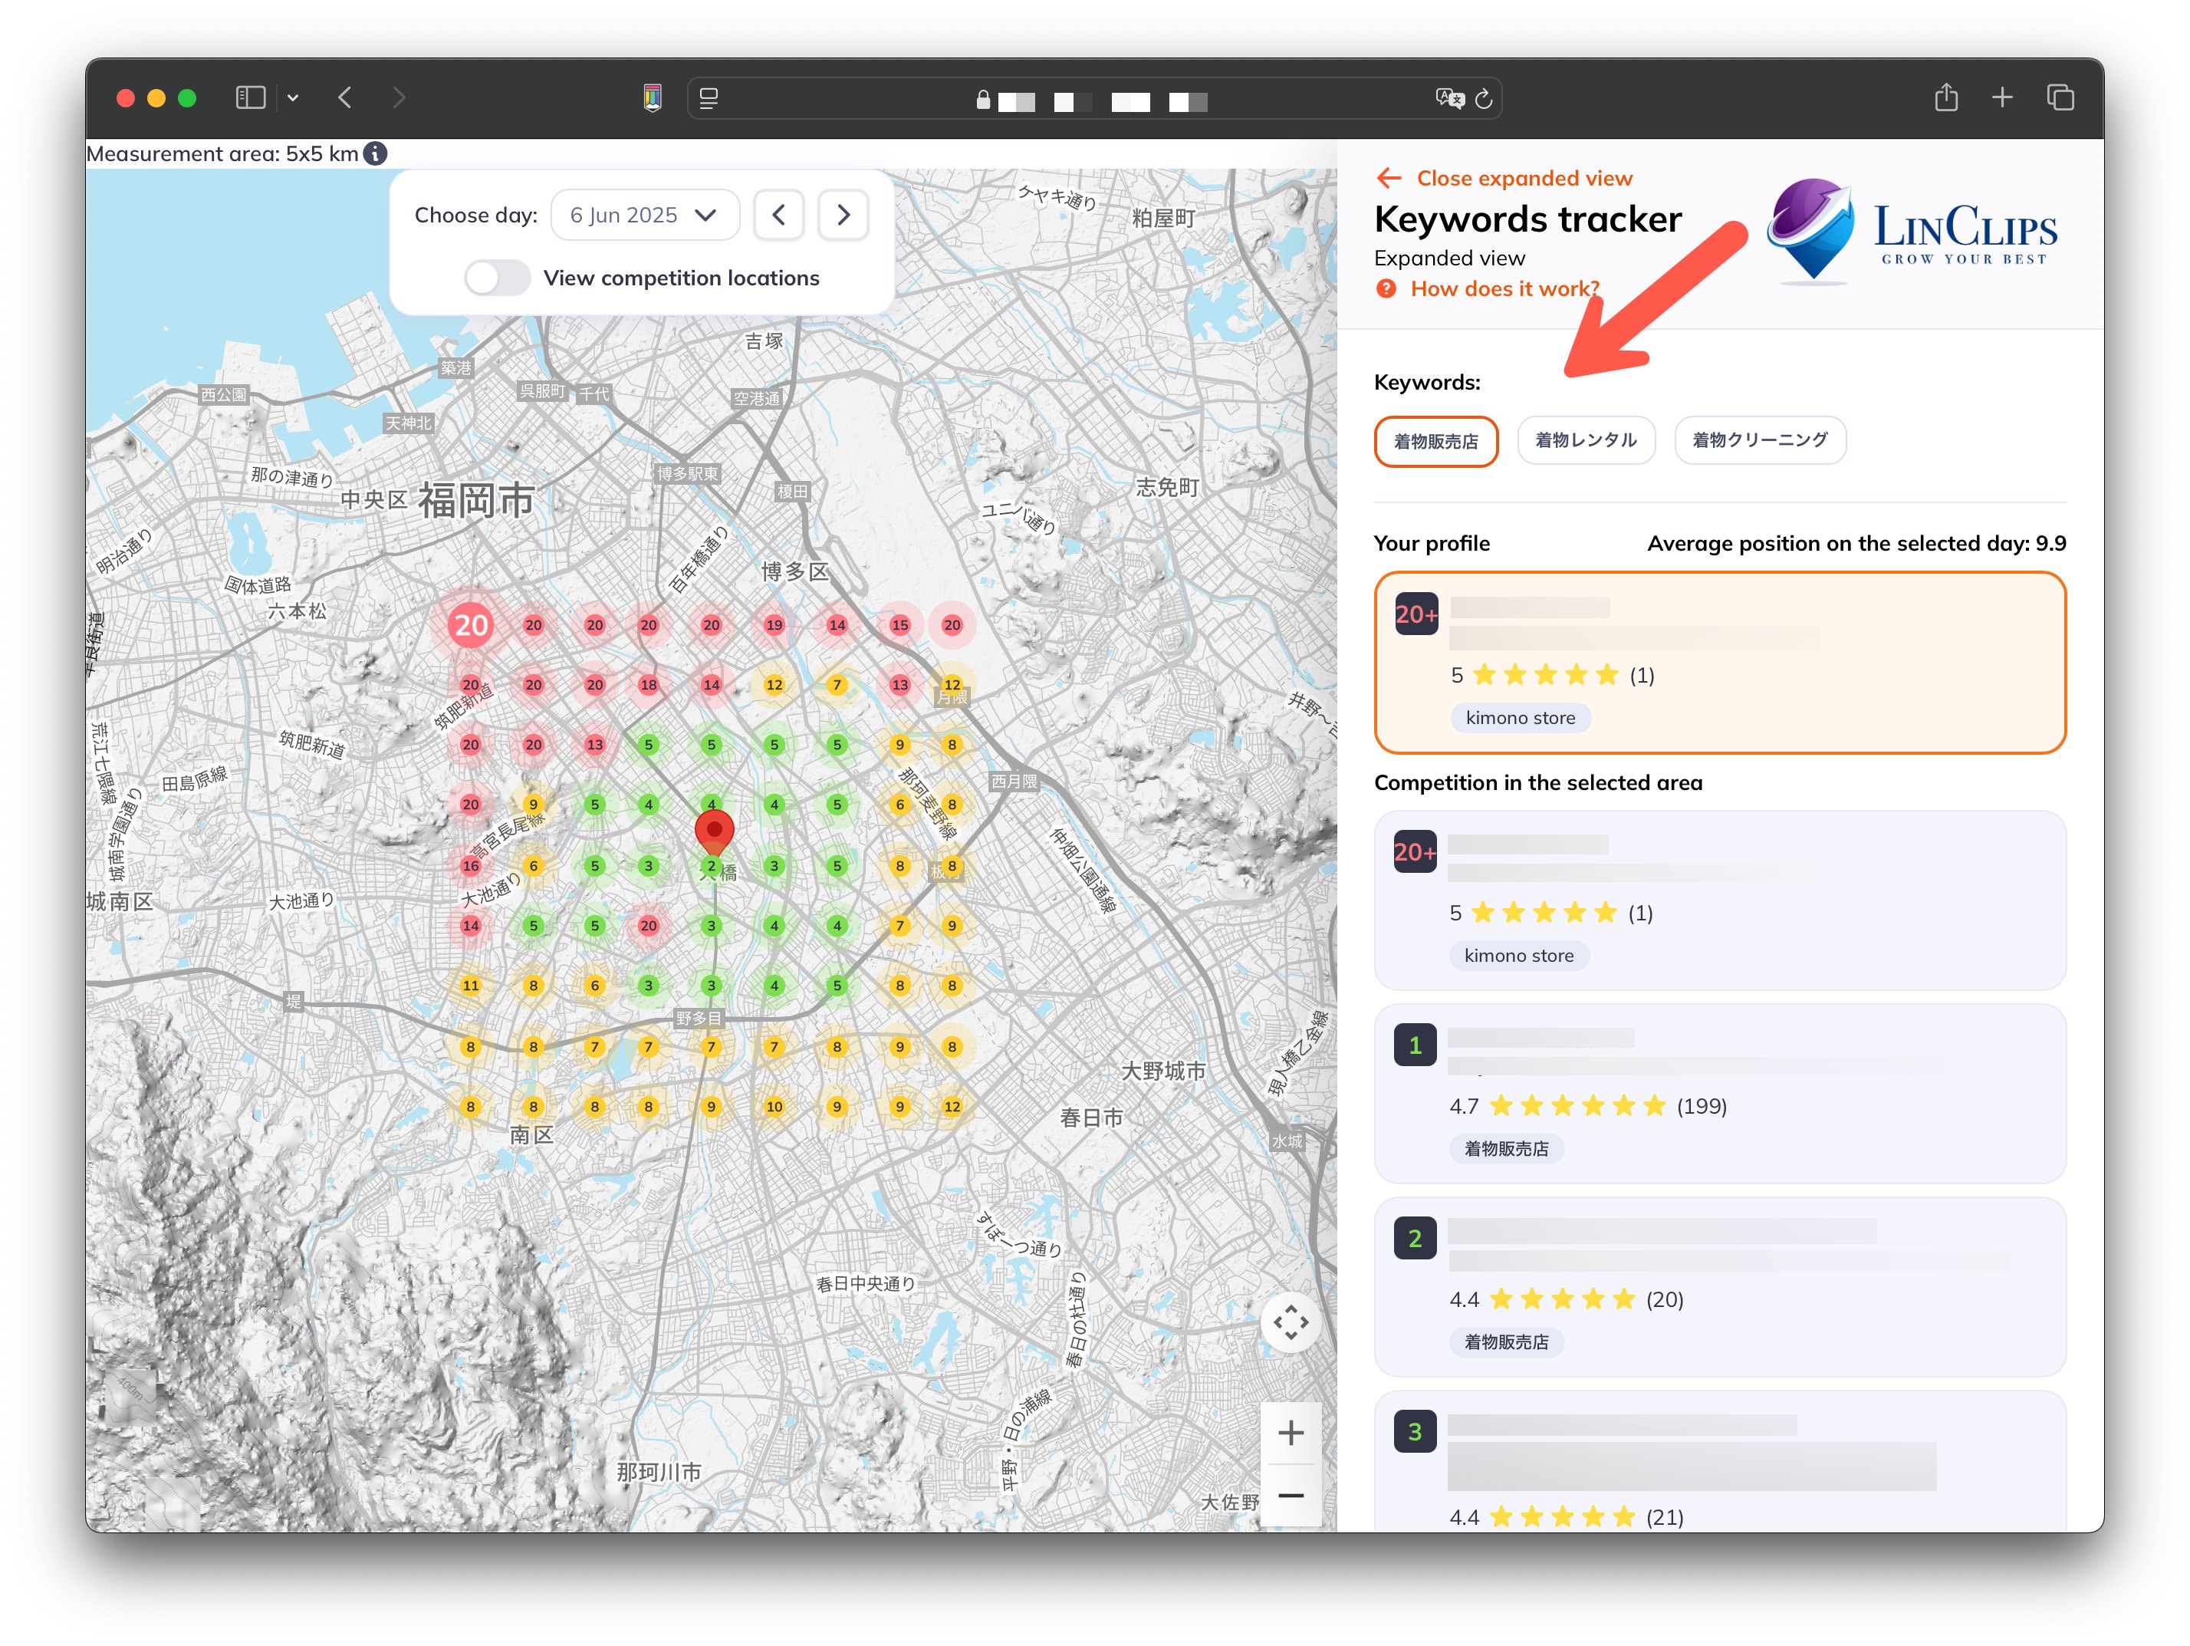Show Measurement area info tooltip icon

375,153
